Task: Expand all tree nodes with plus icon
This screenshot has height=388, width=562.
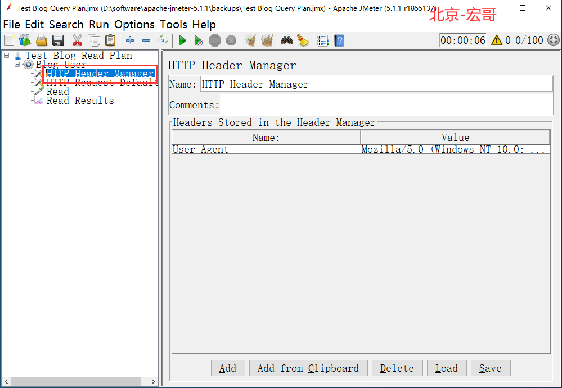Action: click(130, 40)
